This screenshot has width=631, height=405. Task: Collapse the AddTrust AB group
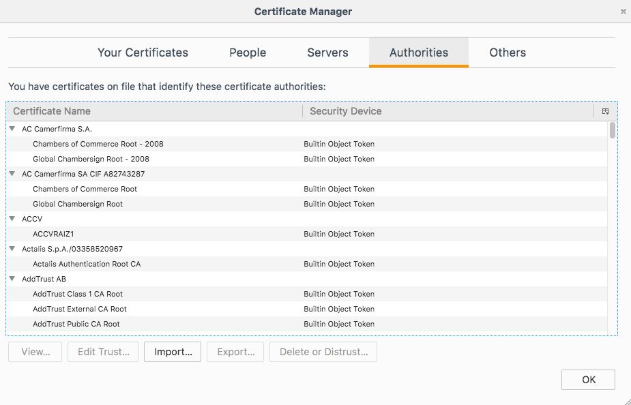click(x=12, y=279)
